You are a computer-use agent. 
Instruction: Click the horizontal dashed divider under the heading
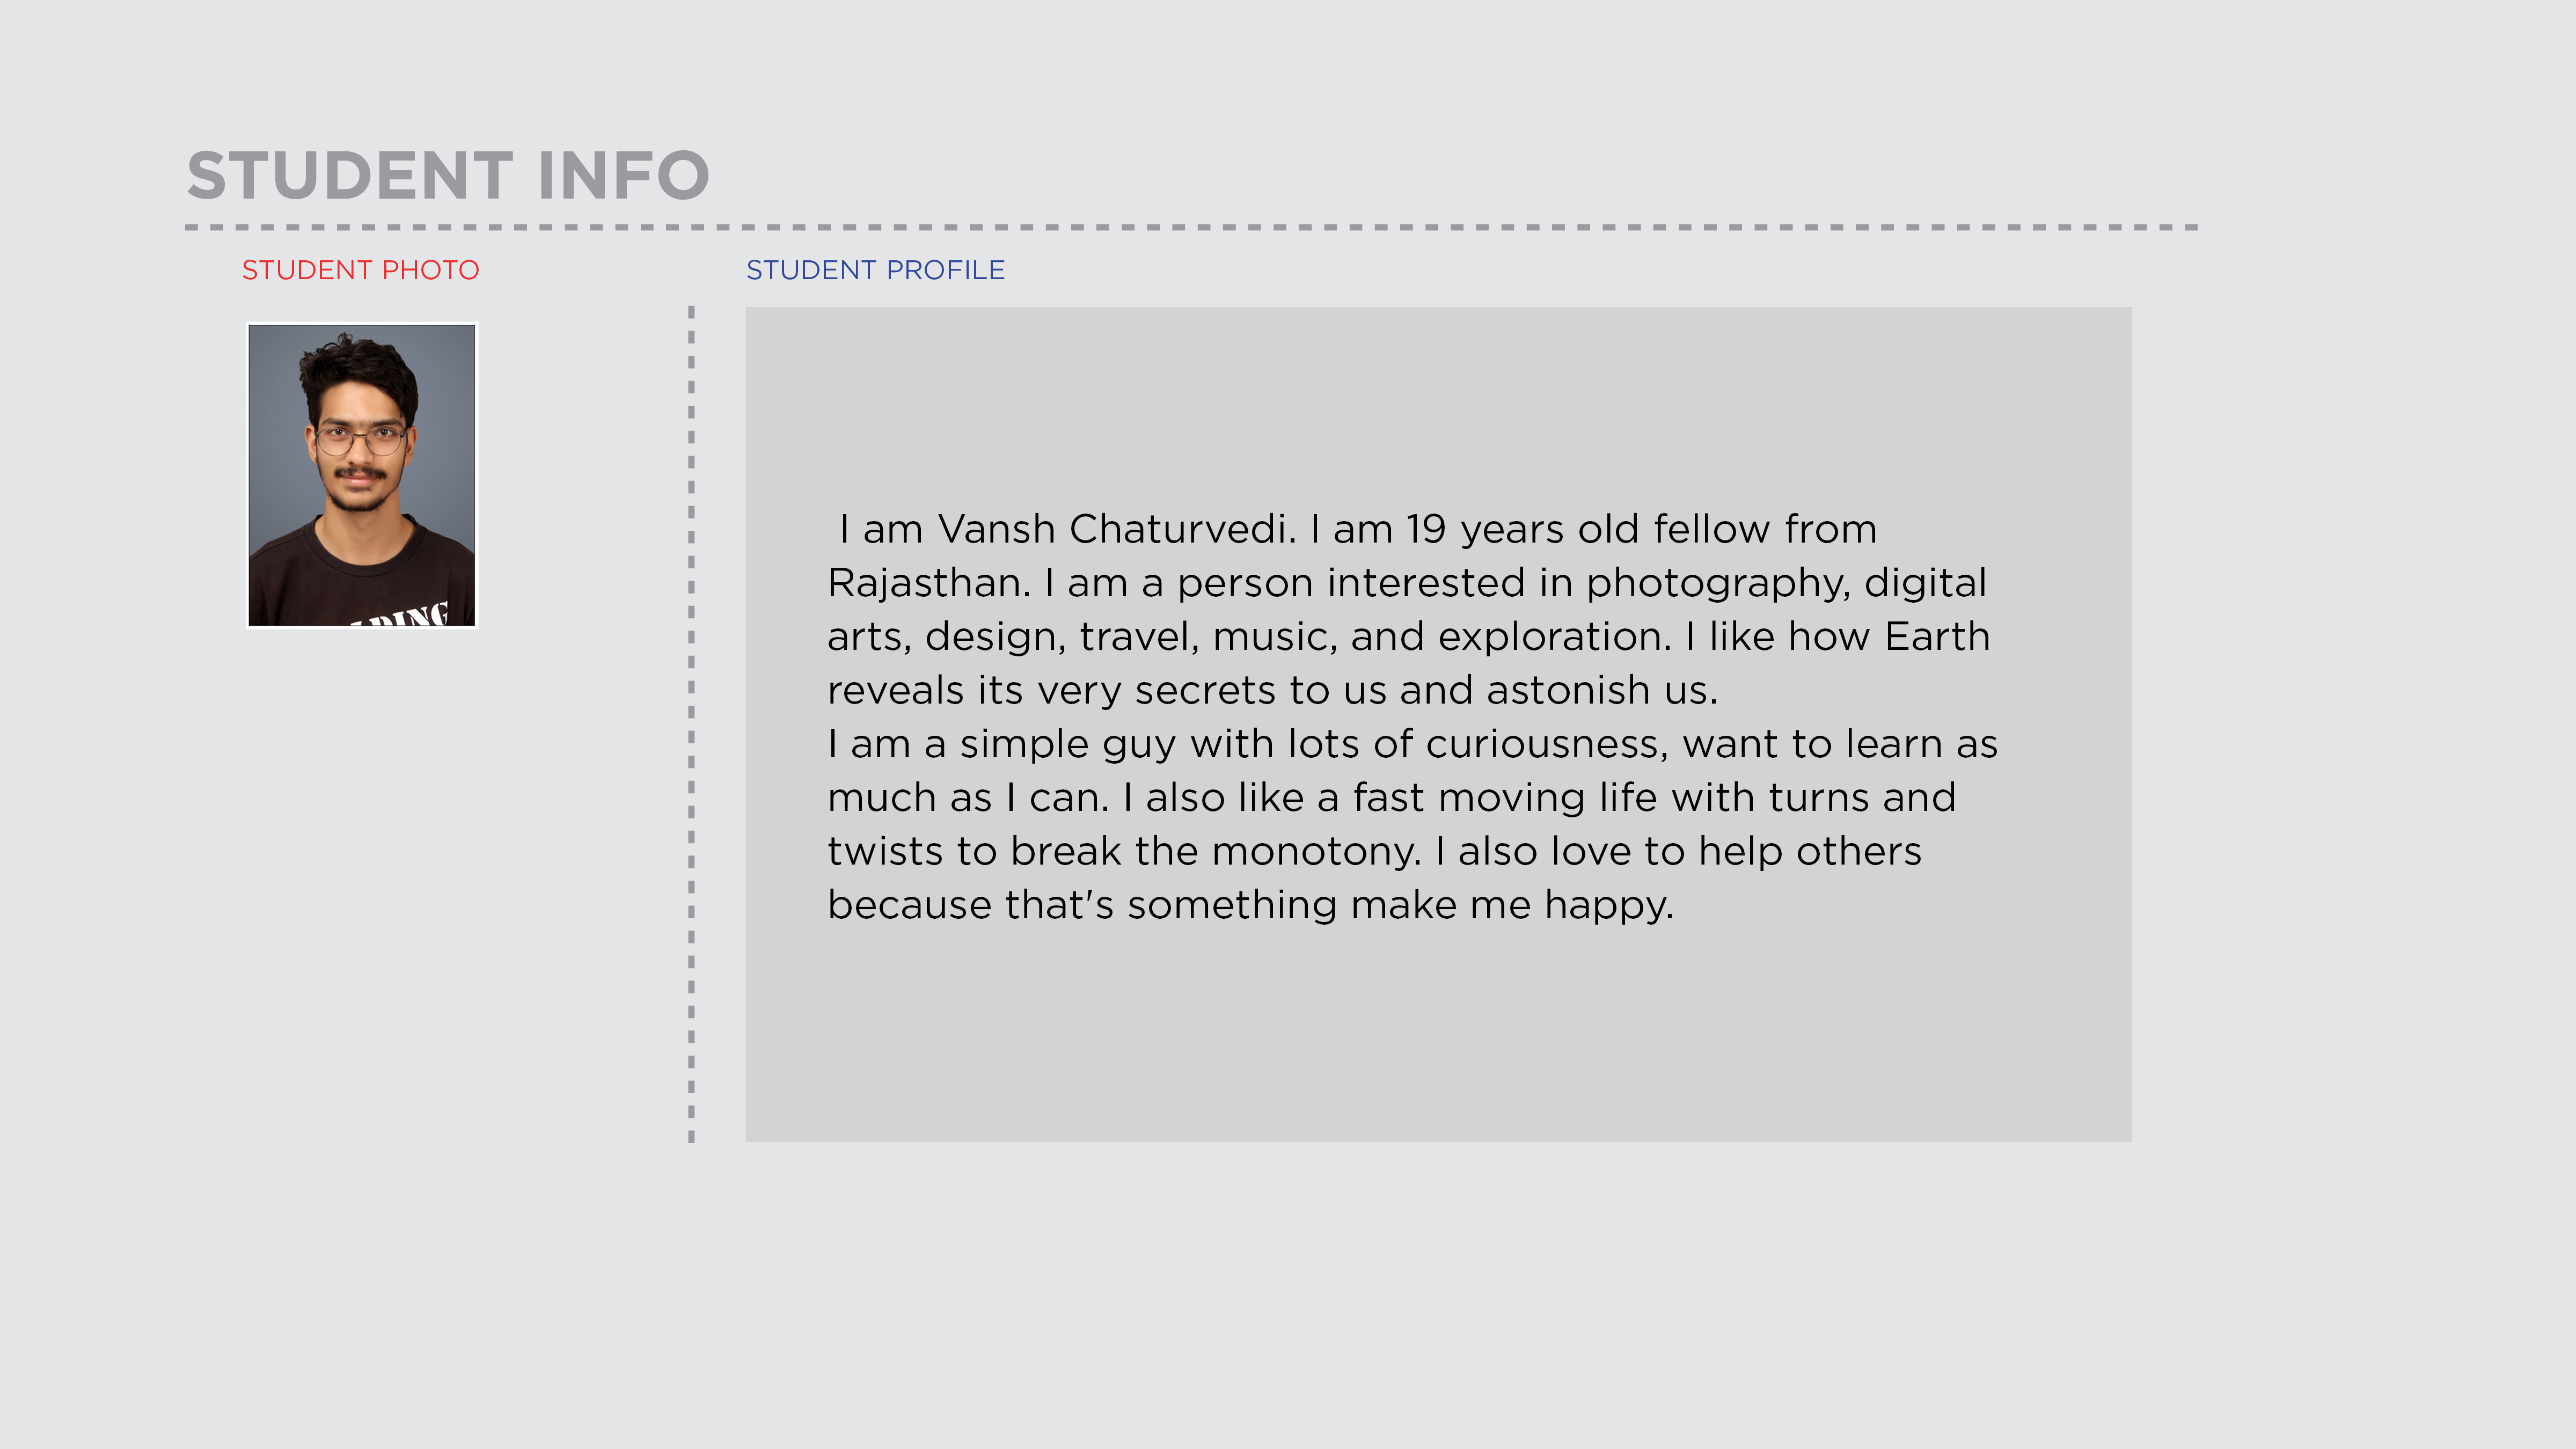(x=1190, y=227)
